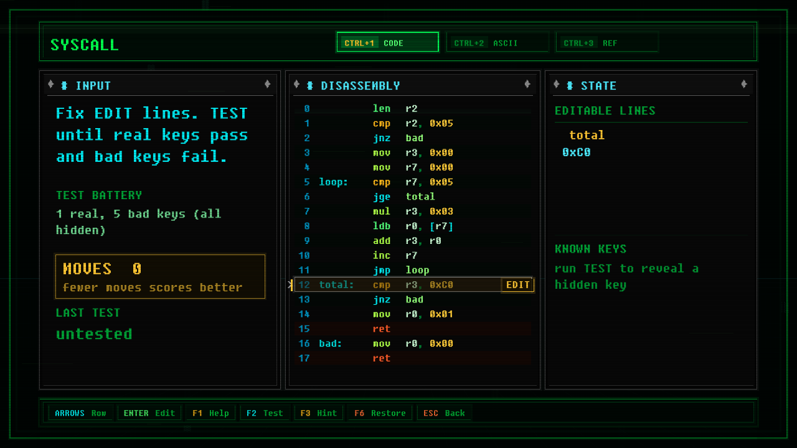This screenshot has width=797, height=448.
Task: Click the DISASSEMBLY panel grip icon
Action: click(x=309, y=85)
